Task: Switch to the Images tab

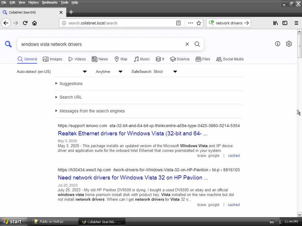Action: [x=52, y=59]
